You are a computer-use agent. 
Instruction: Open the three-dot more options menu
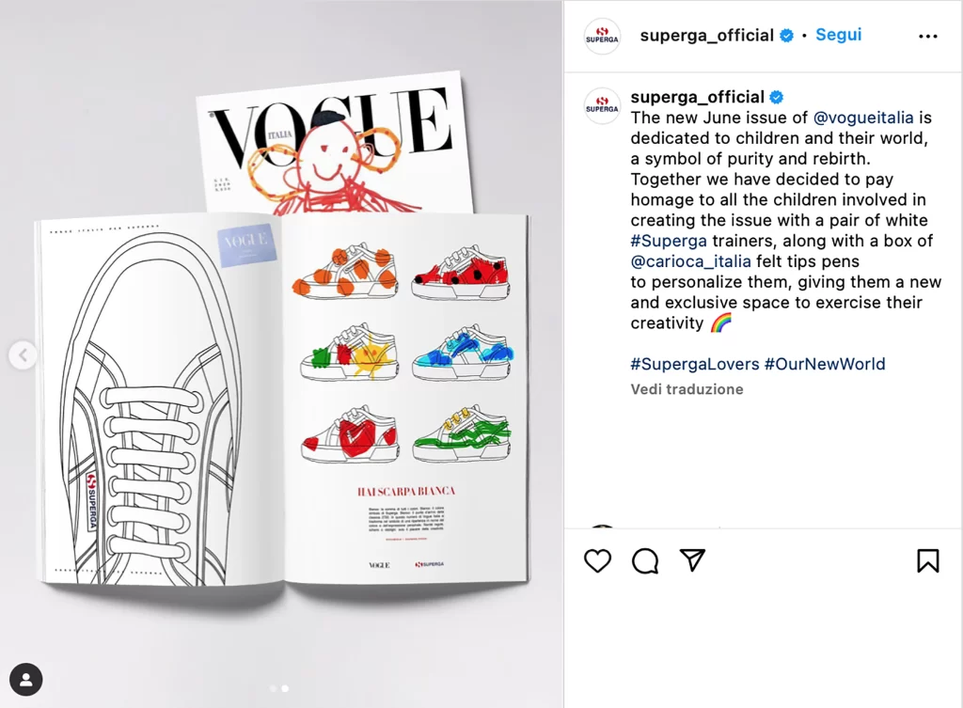click(928, 37)
